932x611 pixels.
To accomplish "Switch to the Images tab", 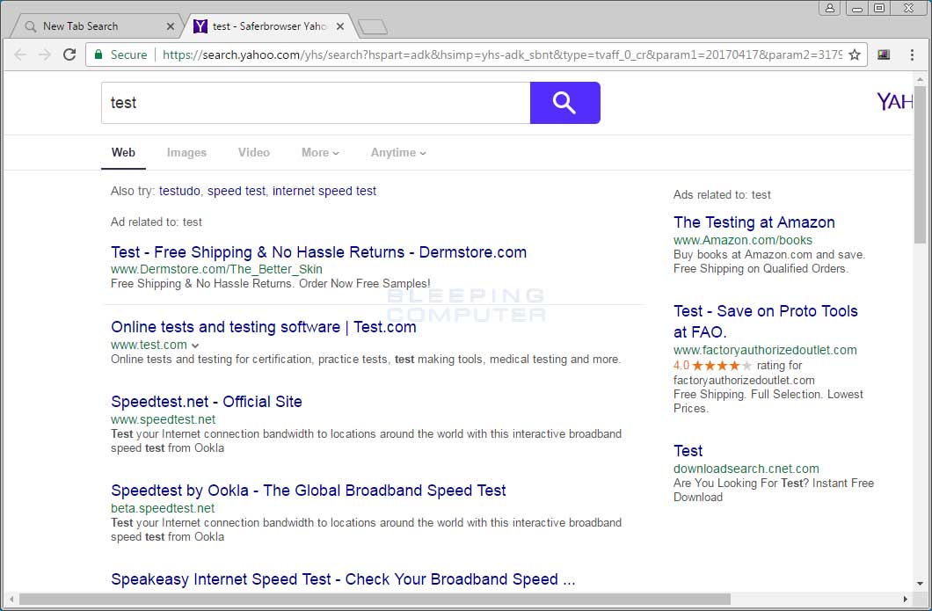I will (x=186, y=152).
